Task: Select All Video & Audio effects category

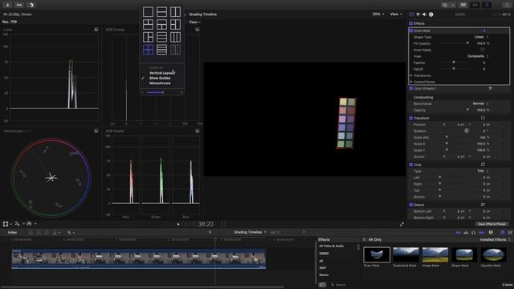Action: (332, 246)
